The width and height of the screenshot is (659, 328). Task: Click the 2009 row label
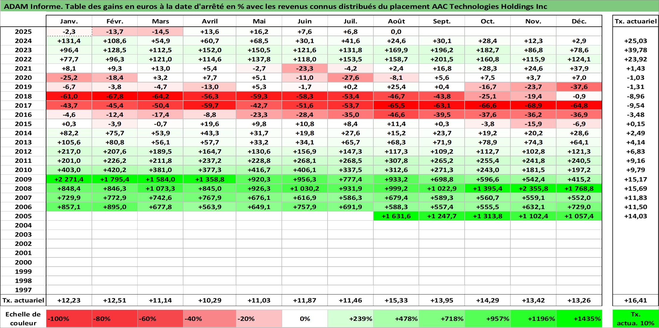click(23, 179)
